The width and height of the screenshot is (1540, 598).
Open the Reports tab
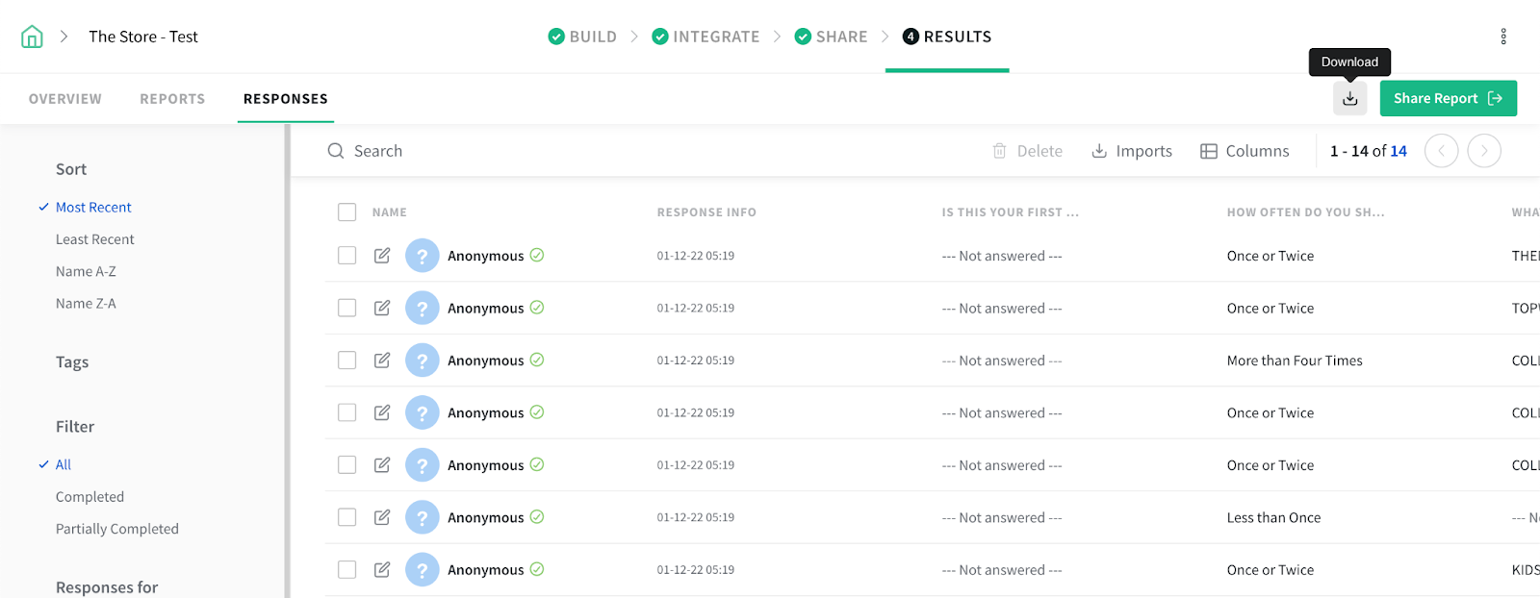coord(172,99)
